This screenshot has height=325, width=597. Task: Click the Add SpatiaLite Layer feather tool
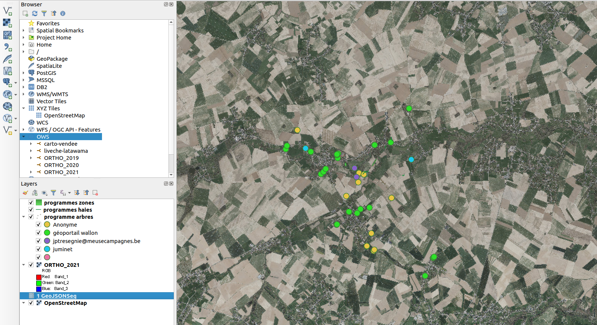click(x=7, y=59)
